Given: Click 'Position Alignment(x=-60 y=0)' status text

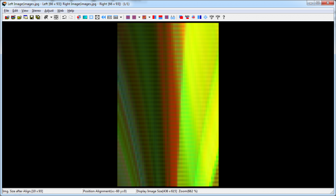Looking at the screenshot, I should 105,191.
